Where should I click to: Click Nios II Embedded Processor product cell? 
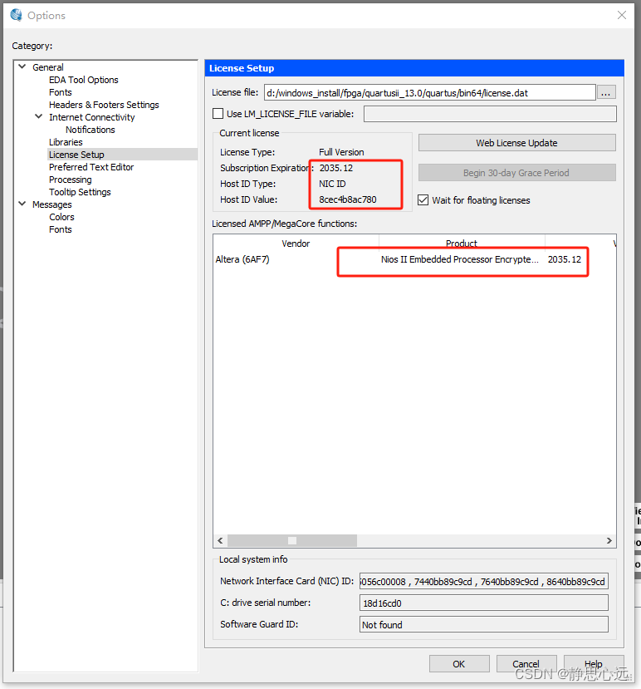point(460,259)
